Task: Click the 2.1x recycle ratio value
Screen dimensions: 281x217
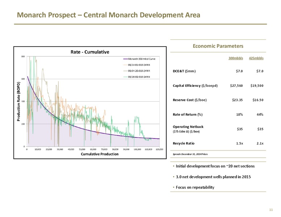Action: [260, 144]
